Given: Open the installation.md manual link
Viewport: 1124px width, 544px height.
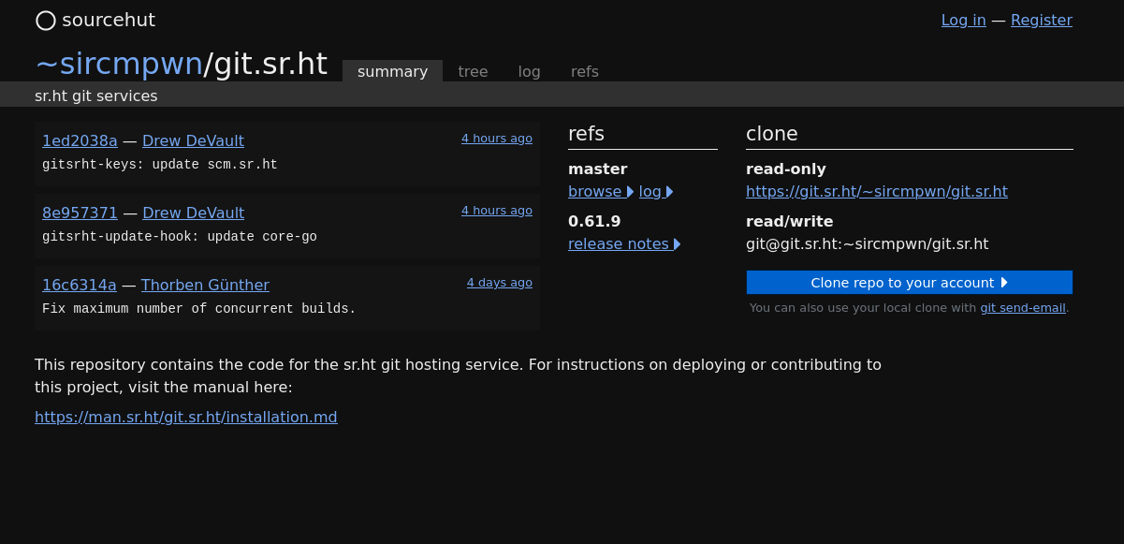Looking at the screenshot, I should (x=185, y=417).
